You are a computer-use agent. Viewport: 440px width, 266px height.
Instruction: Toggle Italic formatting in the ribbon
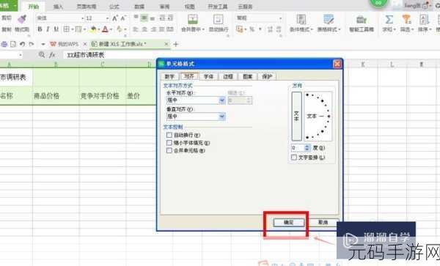click(48, 29)
